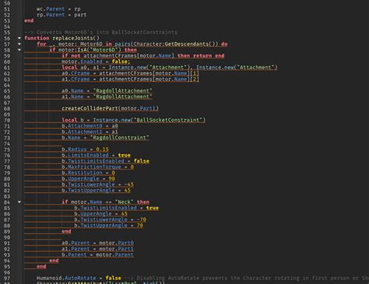The height and width of the screenshot is (284, 369).
Task: Click the 45 UpperAngle value on line 86
Action: point(125,214)
